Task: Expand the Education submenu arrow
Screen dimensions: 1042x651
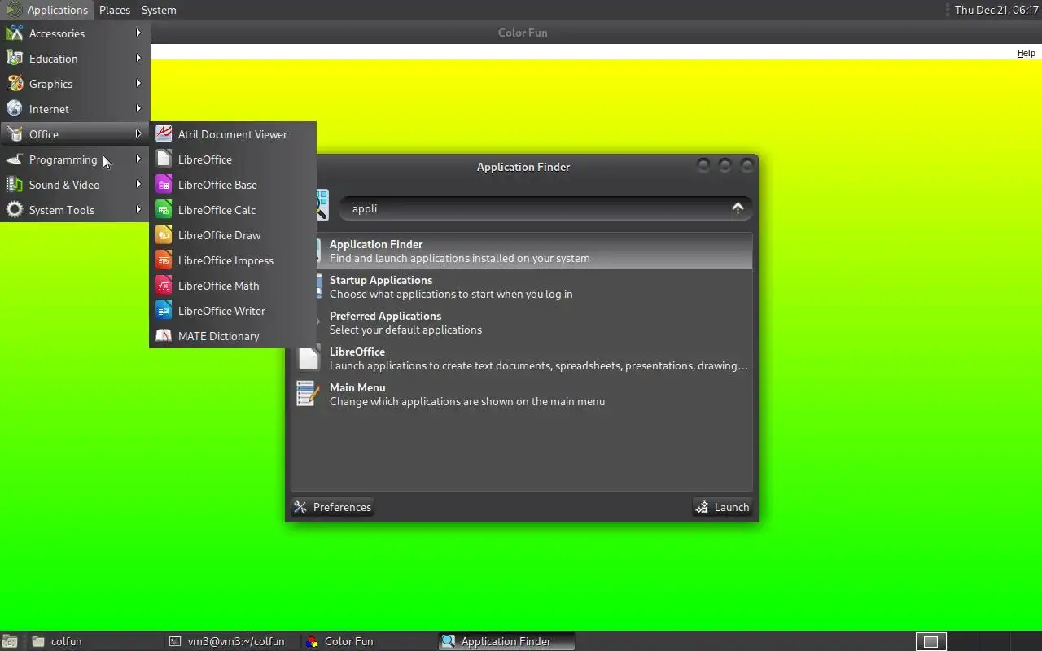Action: click(138, 59)
